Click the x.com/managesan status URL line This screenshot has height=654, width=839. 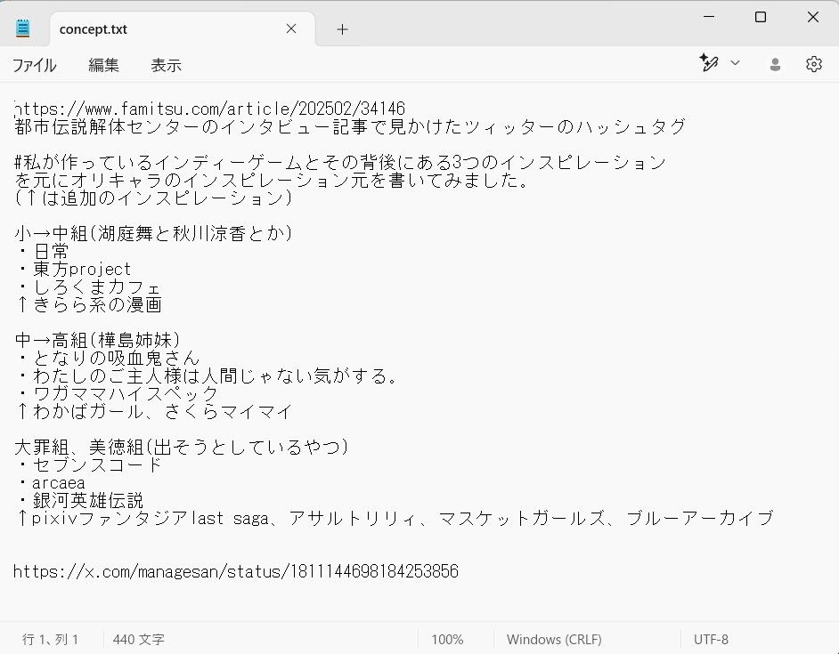point(236,571)
